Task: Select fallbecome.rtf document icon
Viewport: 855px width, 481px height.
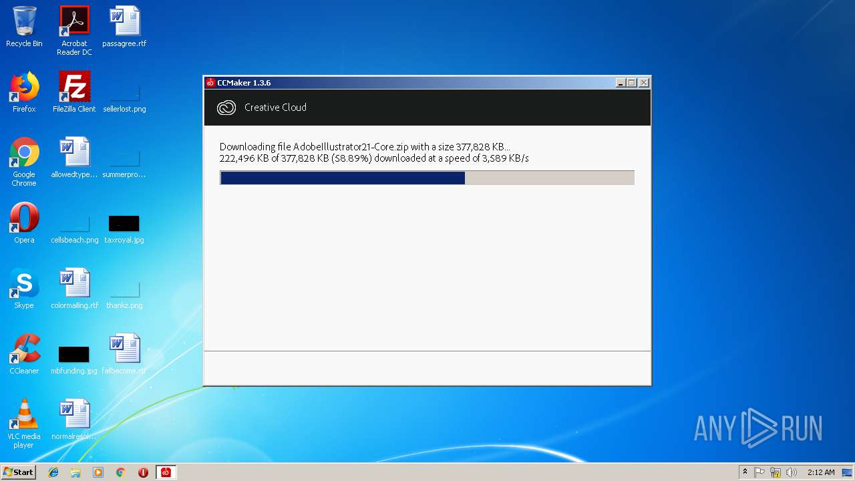Action: coord(124,354)
